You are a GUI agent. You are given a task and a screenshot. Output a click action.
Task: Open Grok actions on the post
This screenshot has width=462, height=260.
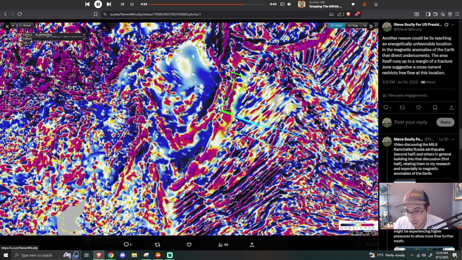(446, 25)
